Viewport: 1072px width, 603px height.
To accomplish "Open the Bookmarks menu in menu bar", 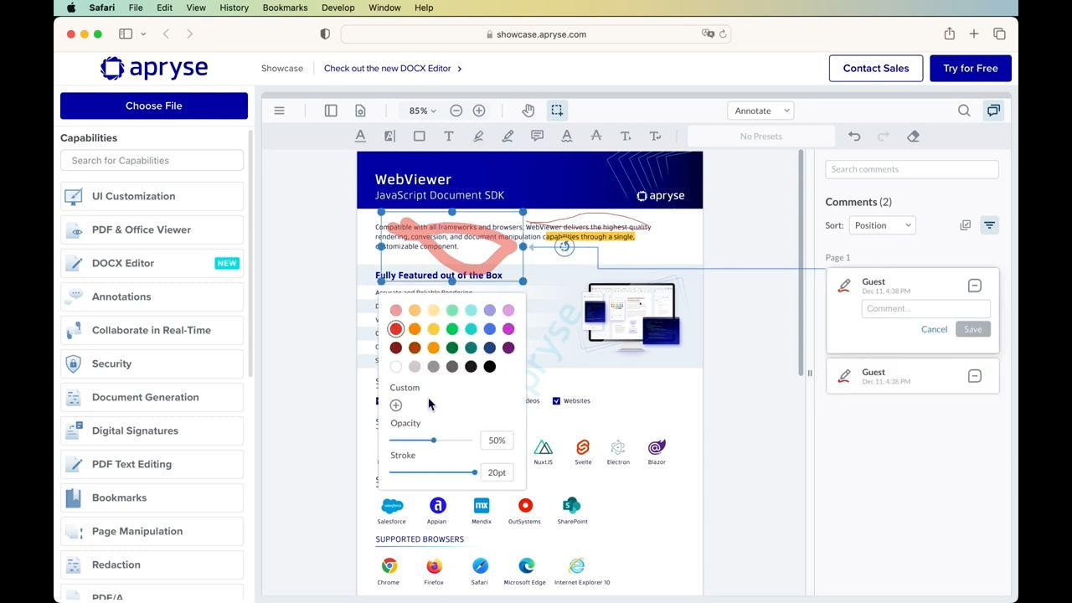I will (285, 8).
